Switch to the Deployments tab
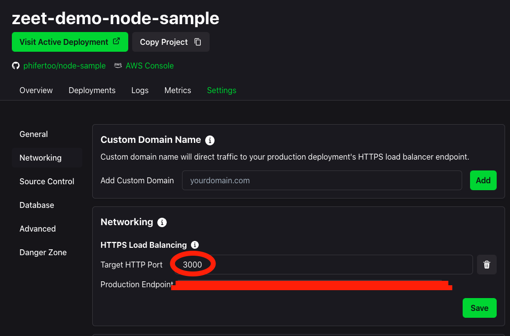The height and width of the screenshot is (336, 510). coord(92,90)
